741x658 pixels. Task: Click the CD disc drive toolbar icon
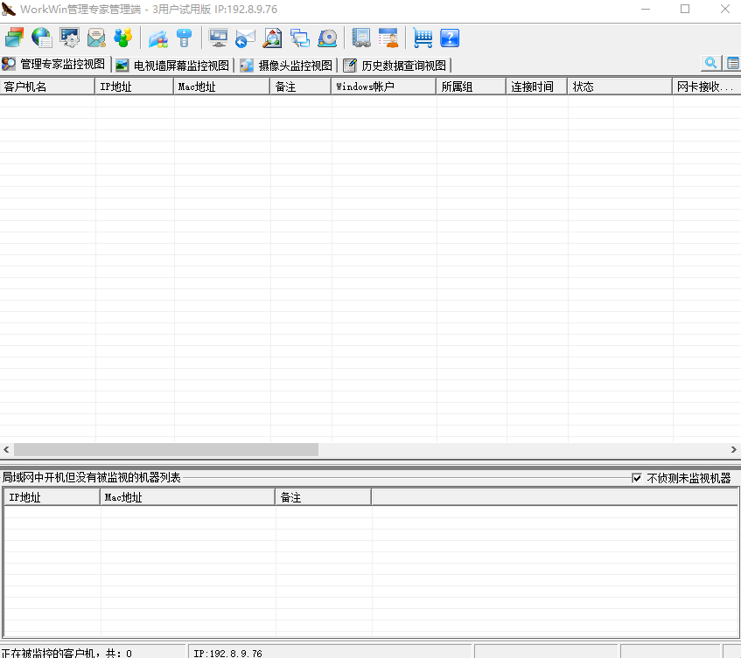(327, 38)
